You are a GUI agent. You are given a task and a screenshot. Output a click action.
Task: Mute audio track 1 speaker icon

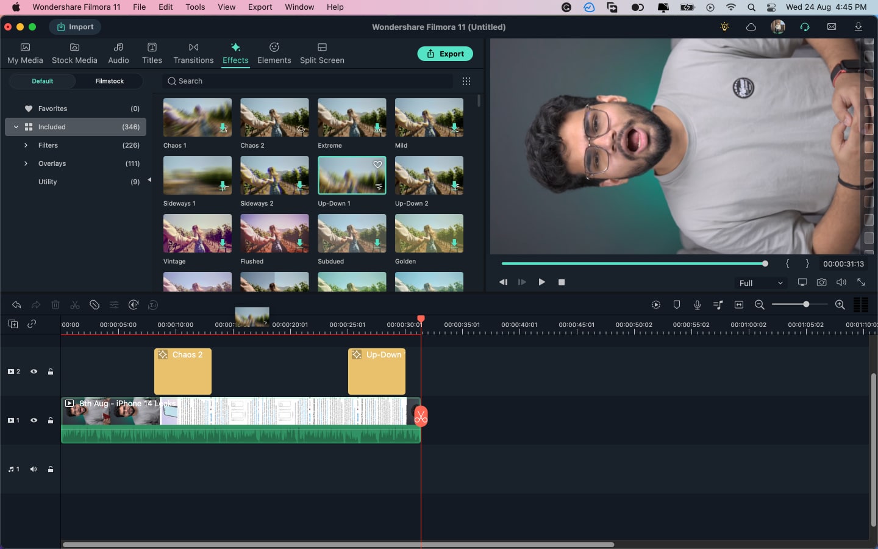[34, 469]
